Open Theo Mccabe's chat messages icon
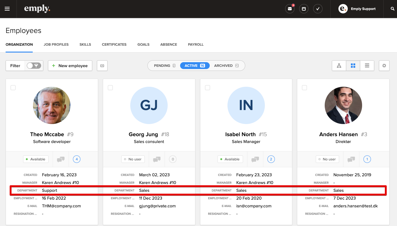Screen dimensions: 397x226 (x=61, y=159)
